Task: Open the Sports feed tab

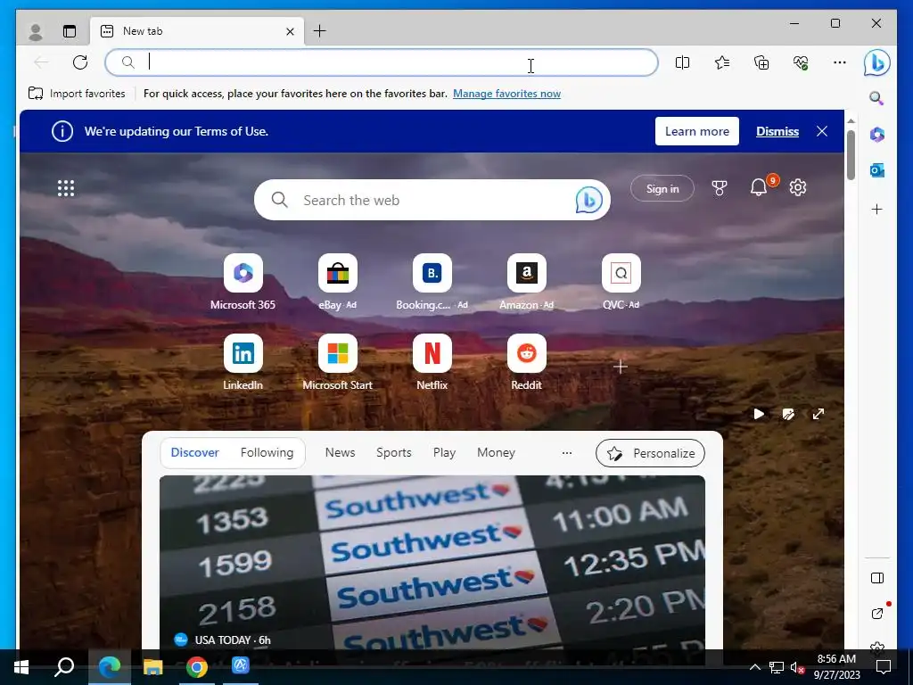Action: click(x=393, y=452)
